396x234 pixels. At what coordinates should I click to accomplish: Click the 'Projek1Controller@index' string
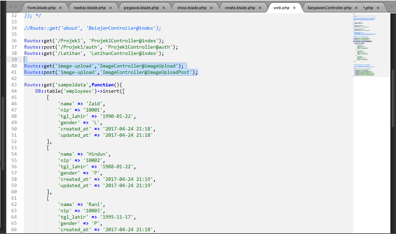tap(124, 41)
